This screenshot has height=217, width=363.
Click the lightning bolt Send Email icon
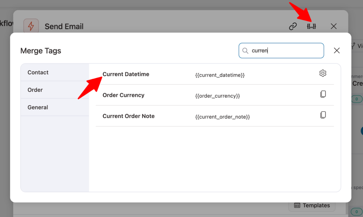click(31, 26)
